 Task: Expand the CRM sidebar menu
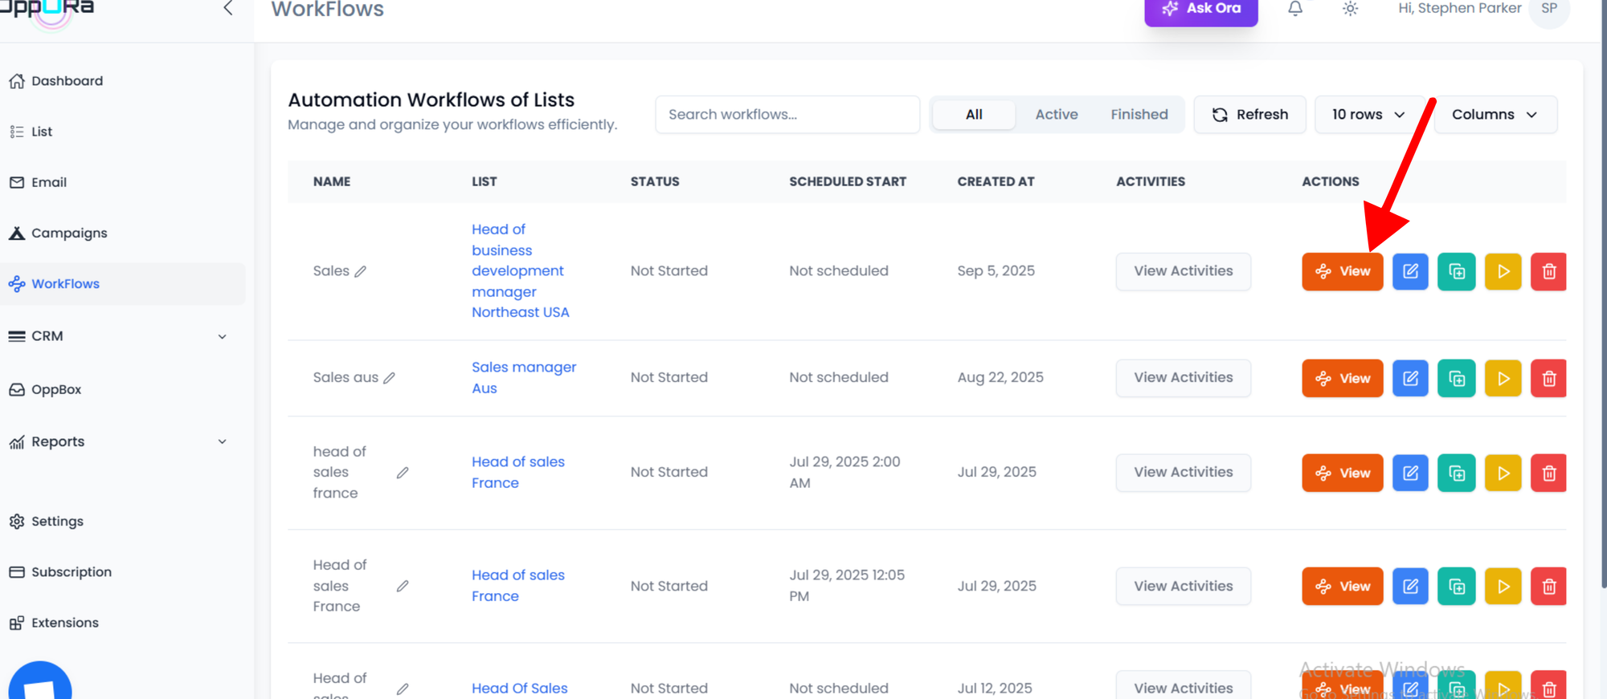click(222, 336)
